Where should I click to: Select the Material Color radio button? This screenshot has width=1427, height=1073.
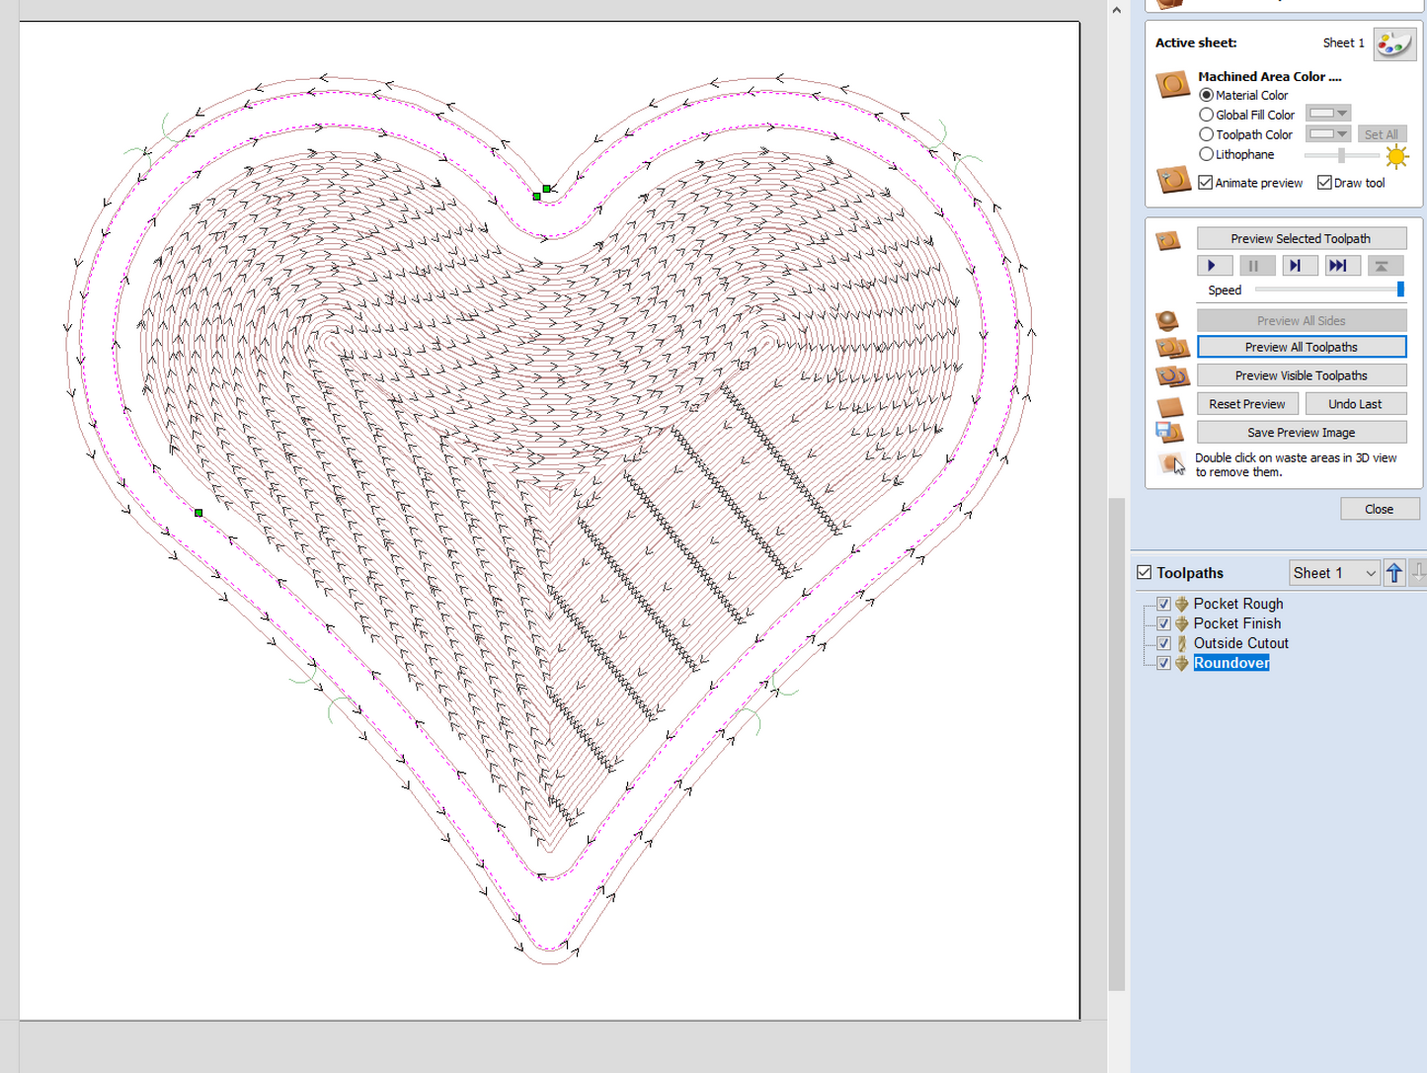[x=1206, y=94]
